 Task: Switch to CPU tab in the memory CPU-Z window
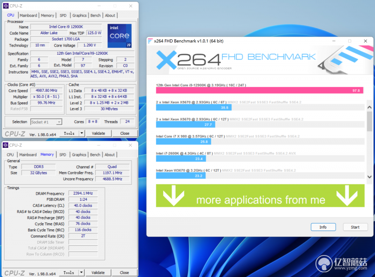pyautogui.click(x=10, y=155)
